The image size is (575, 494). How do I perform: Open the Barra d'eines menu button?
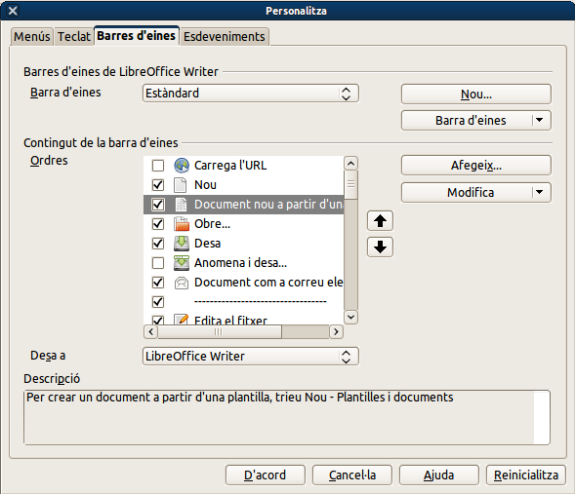(476, 121)
